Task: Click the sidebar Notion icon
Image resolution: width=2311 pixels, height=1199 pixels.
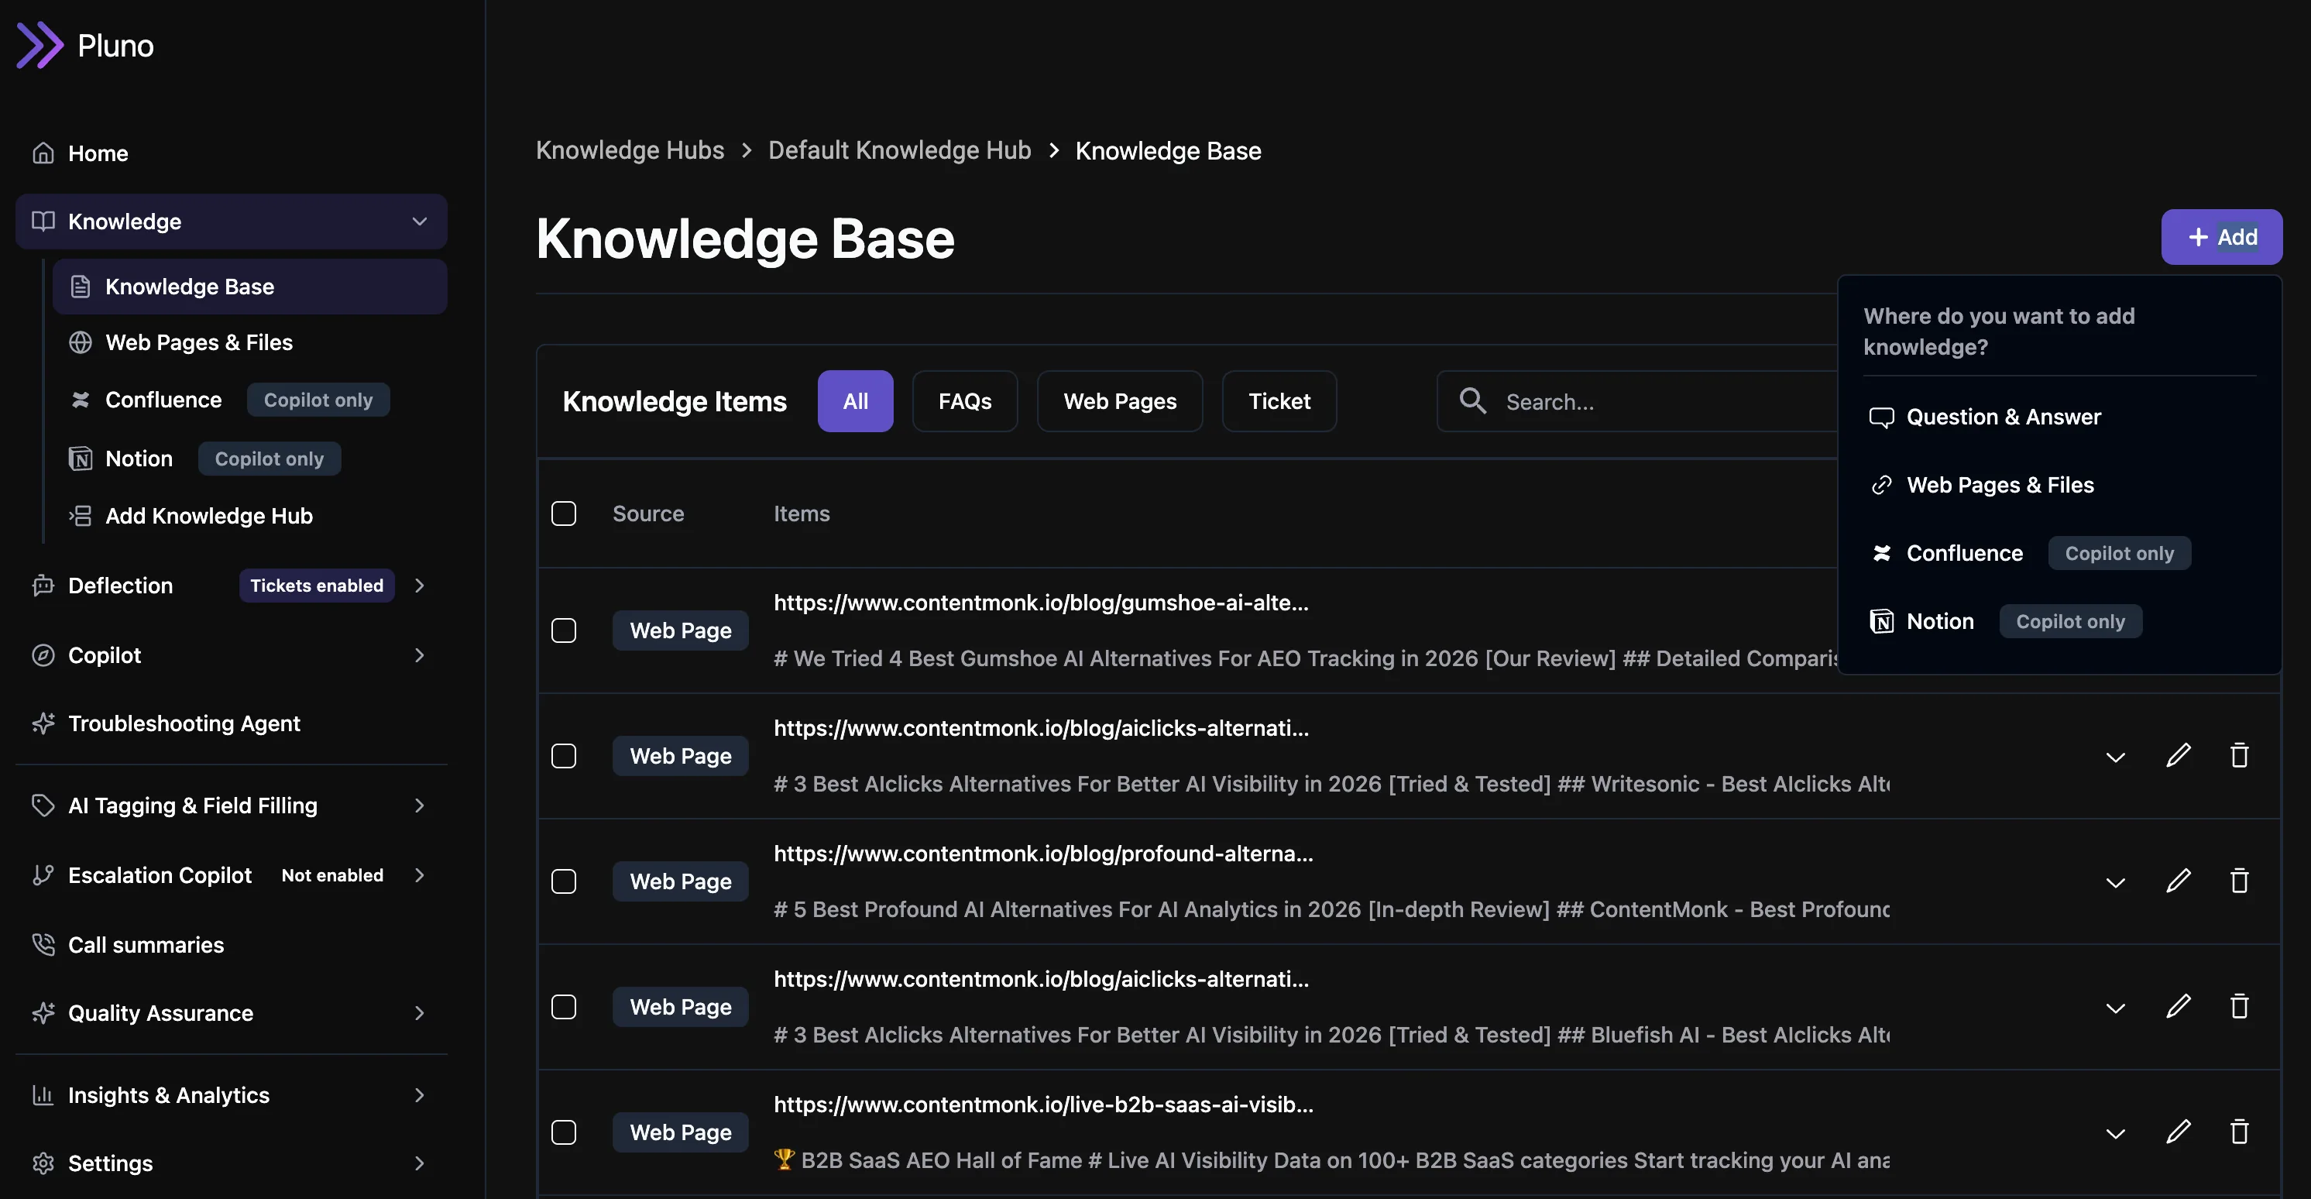Action: click(x=81, y=459)
